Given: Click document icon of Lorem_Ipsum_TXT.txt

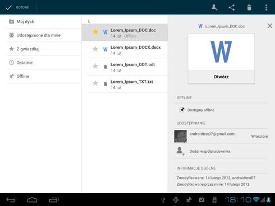Looking at the screenshot, I should [x=106, y=84].
